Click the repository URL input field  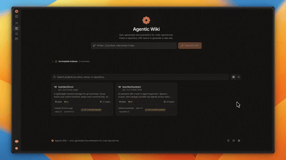tap(134, 46)
